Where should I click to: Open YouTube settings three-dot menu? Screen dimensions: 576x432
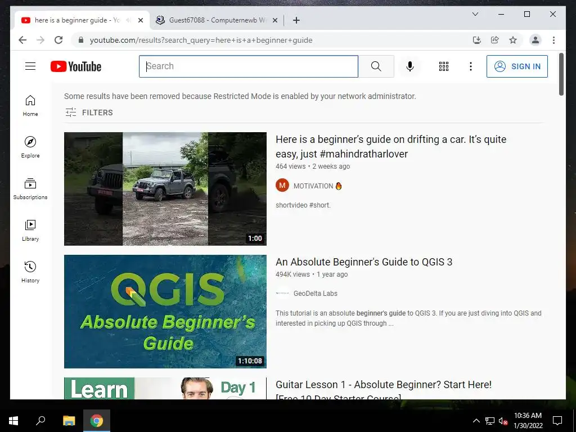click(471, 66)
